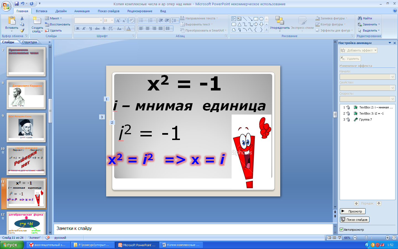Select slide 8 Джероламо Кардано thumbnail
This screenshot has width=398, height=249.
pos(26,95)
